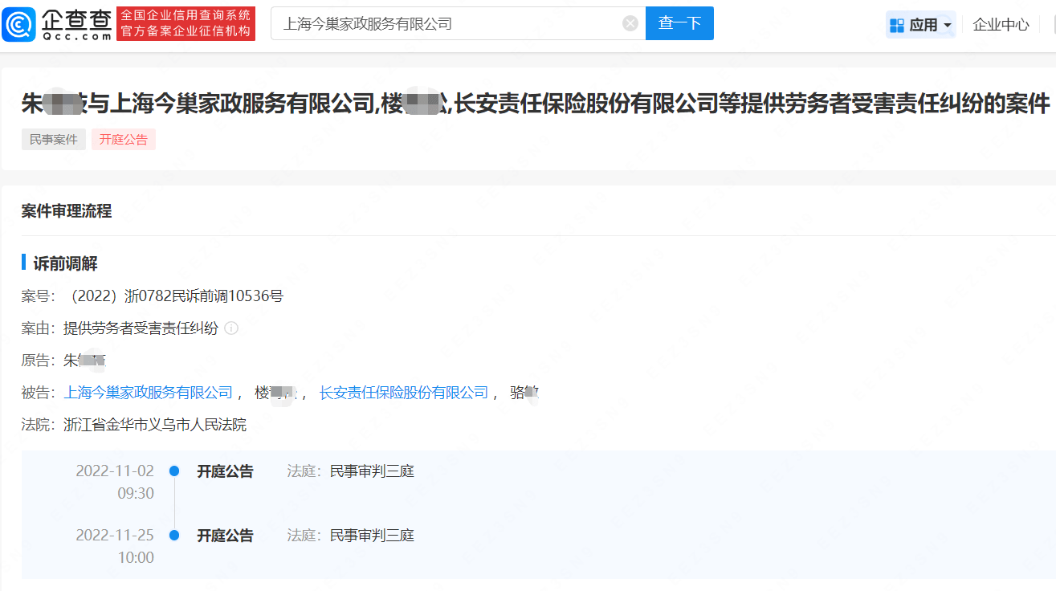Select the 2022-11-25 timeline dot
Viewport: 1056px width, 591px height.
tap(174, 536)
